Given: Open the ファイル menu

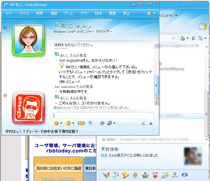Looking at the screenshot, I should [24, 13].
